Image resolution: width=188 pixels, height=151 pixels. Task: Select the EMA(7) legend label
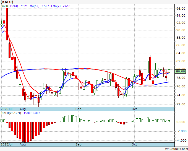coord(56,6)
